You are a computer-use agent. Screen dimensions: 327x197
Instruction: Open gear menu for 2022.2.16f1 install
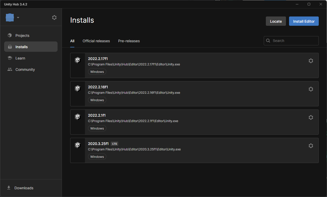(x=311, y=89)
